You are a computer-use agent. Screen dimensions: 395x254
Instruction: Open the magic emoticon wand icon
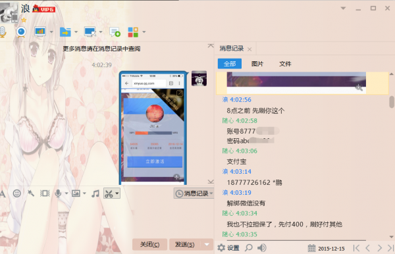coord(31,193)
